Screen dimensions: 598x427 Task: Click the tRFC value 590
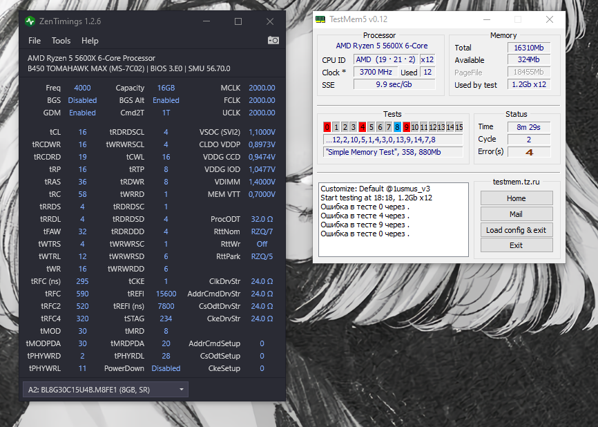coord(82,294)
